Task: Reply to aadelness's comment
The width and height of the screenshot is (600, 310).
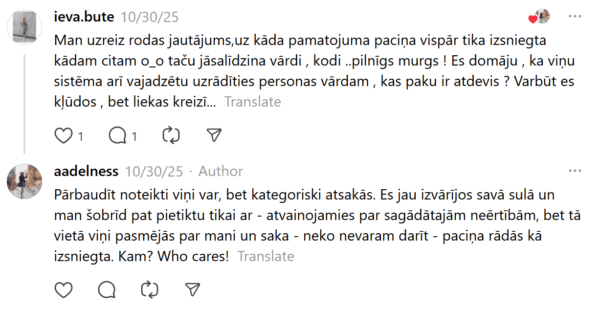Action: [107, 290]
